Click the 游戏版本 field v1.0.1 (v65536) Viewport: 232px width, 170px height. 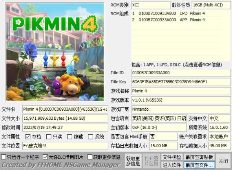coord(181,100)
